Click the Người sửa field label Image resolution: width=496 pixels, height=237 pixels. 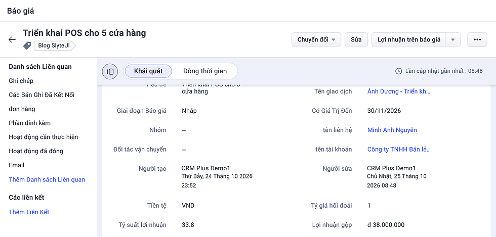click(x=337, y=168)
